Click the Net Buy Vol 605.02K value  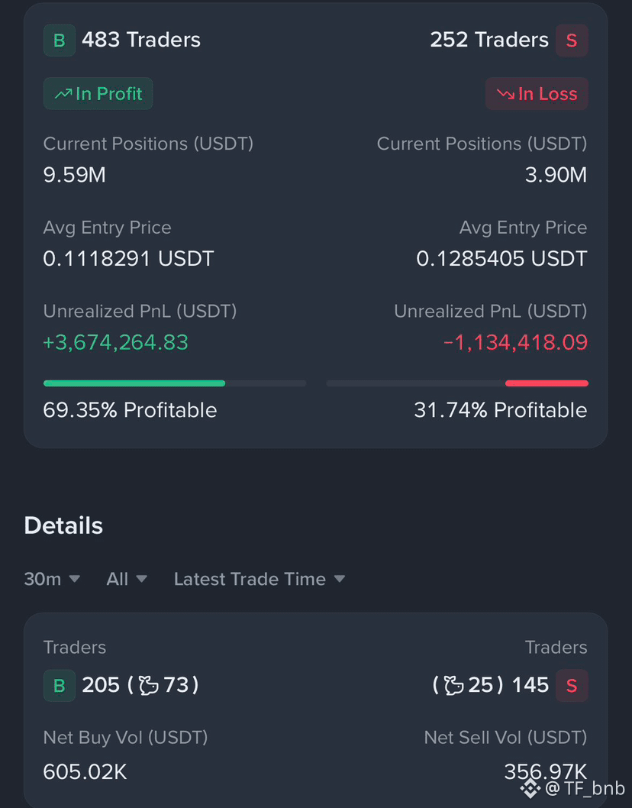click(x=85, y=772)
